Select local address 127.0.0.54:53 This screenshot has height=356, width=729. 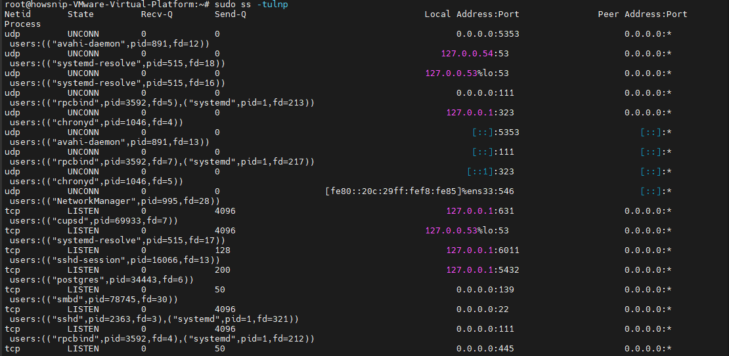point(475,53)
